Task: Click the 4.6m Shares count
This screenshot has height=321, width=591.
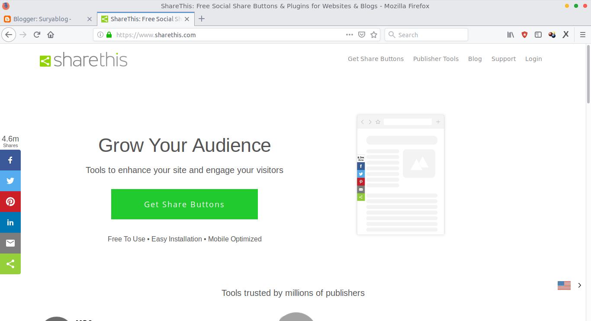Action: (10, 141)
